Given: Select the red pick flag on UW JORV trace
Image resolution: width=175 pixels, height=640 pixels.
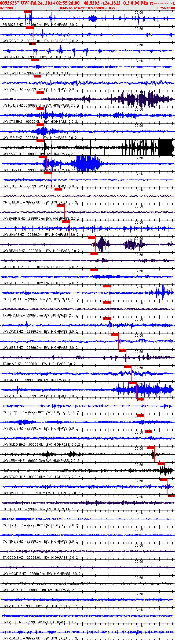Looking at the screenshot, I should pos(43,157).
